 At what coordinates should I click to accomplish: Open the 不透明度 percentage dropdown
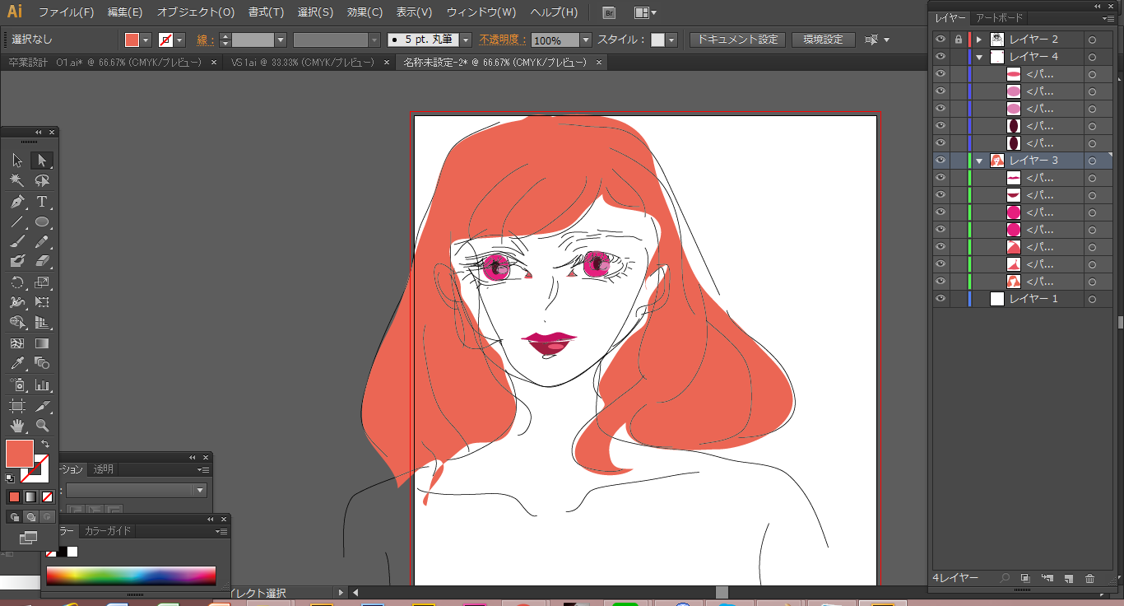click(585, 40)
